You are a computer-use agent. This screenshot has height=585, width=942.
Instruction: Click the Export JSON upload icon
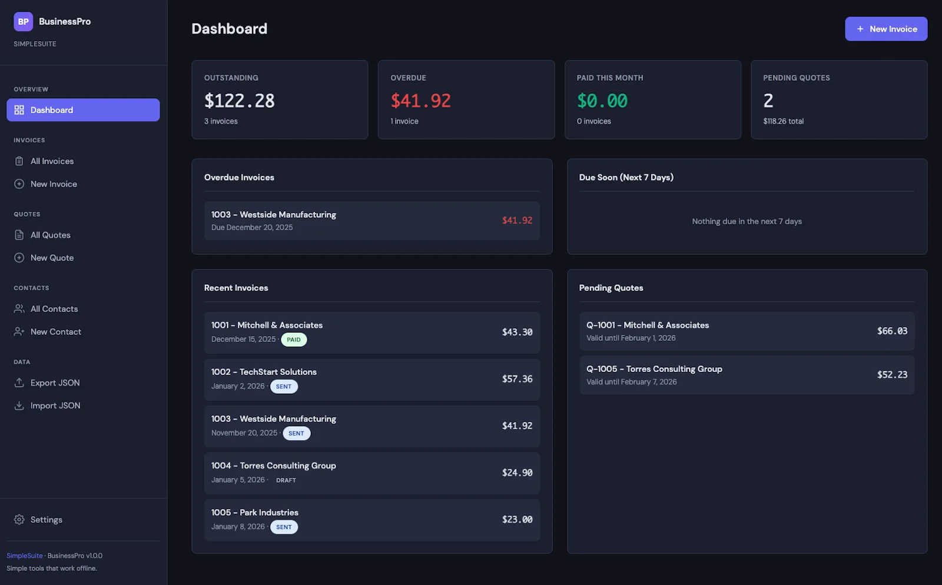pos(19,383)
